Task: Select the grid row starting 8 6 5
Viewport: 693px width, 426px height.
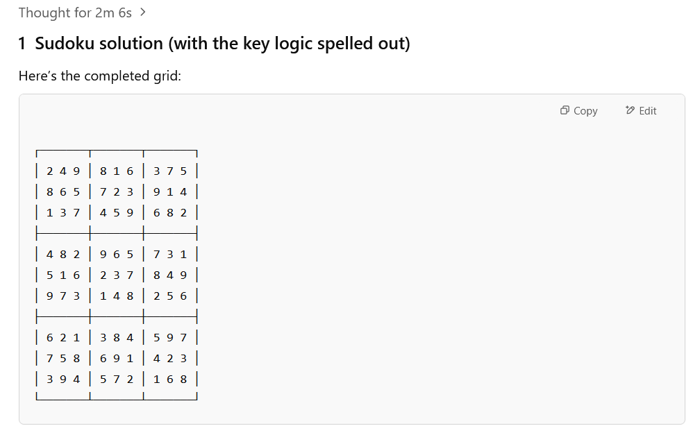Action: [x=117, y=191]
